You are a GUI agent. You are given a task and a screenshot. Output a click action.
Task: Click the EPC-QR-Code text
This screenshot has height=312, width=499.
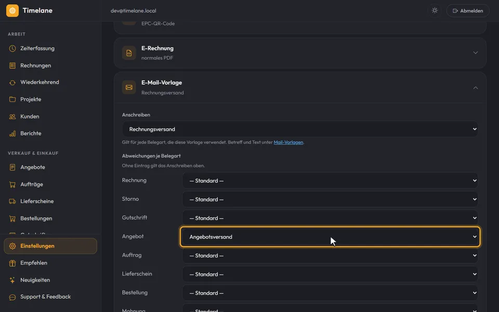(x=158, y=23)
